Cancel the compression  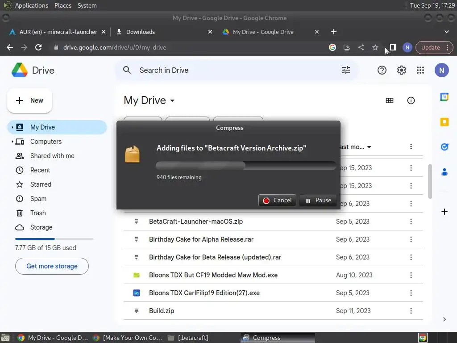(277, 201)
